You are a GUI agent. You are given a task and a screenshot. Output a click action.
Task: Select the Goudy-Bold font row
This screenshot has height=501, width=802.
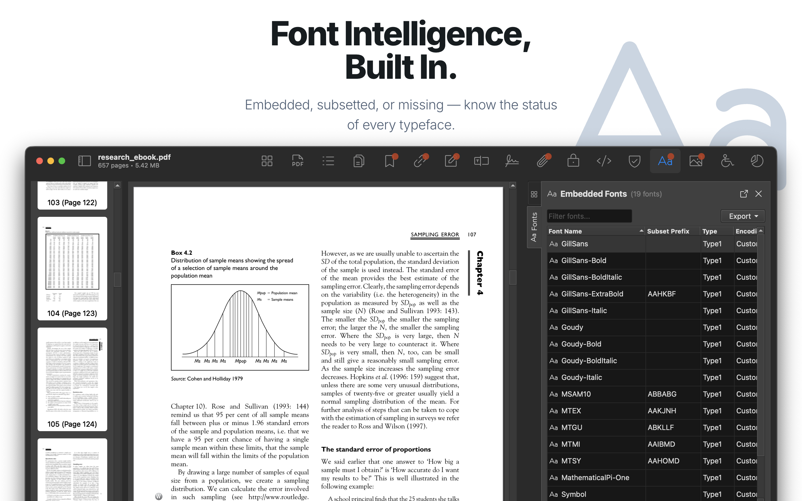click(x=652, y=344)
